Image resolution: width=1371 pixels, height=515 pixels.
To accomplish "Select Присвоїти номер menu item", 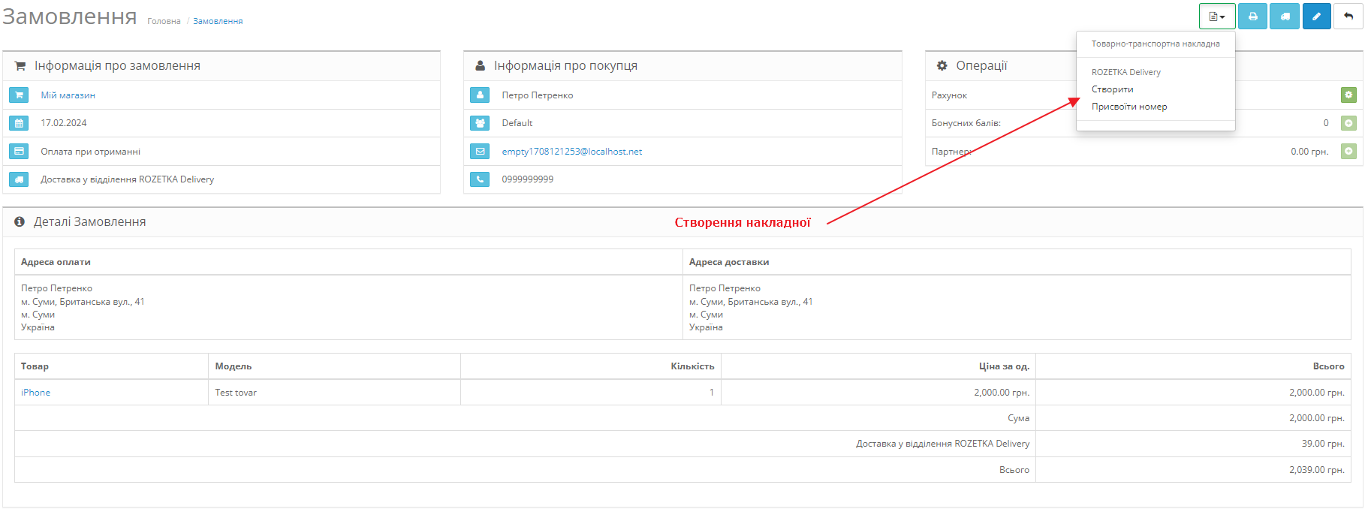I will click(1129, 107).
